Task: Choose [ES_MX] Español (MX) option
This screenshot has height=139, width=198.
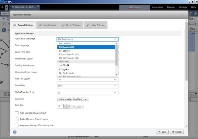Action: click(x=86, y=55)
